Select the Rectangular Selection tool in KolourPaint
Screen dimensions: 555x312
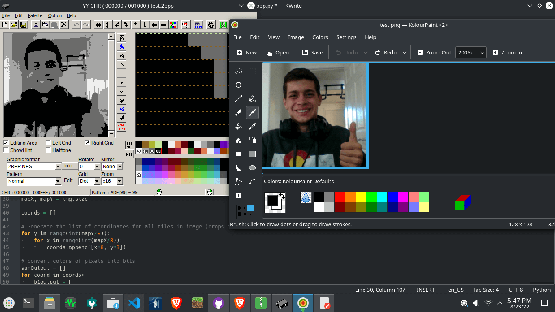tap(252, 71)
